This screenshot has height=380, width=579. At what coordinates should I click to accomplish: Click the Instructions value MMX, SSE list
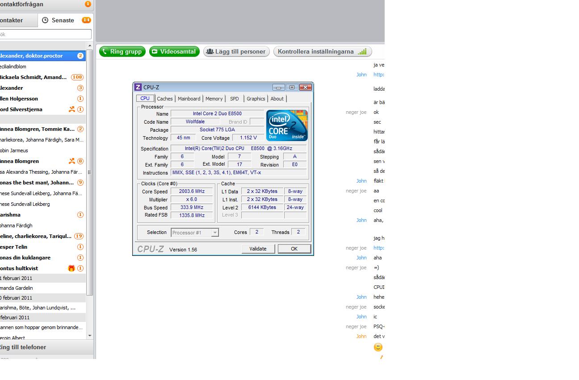pos(239,173)
